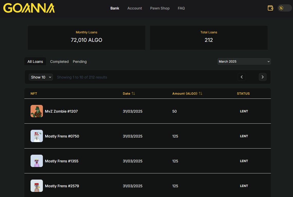293x197 pixels.
Task: Click the 72,010 ALGO monthly loans value
Action: 87,40
